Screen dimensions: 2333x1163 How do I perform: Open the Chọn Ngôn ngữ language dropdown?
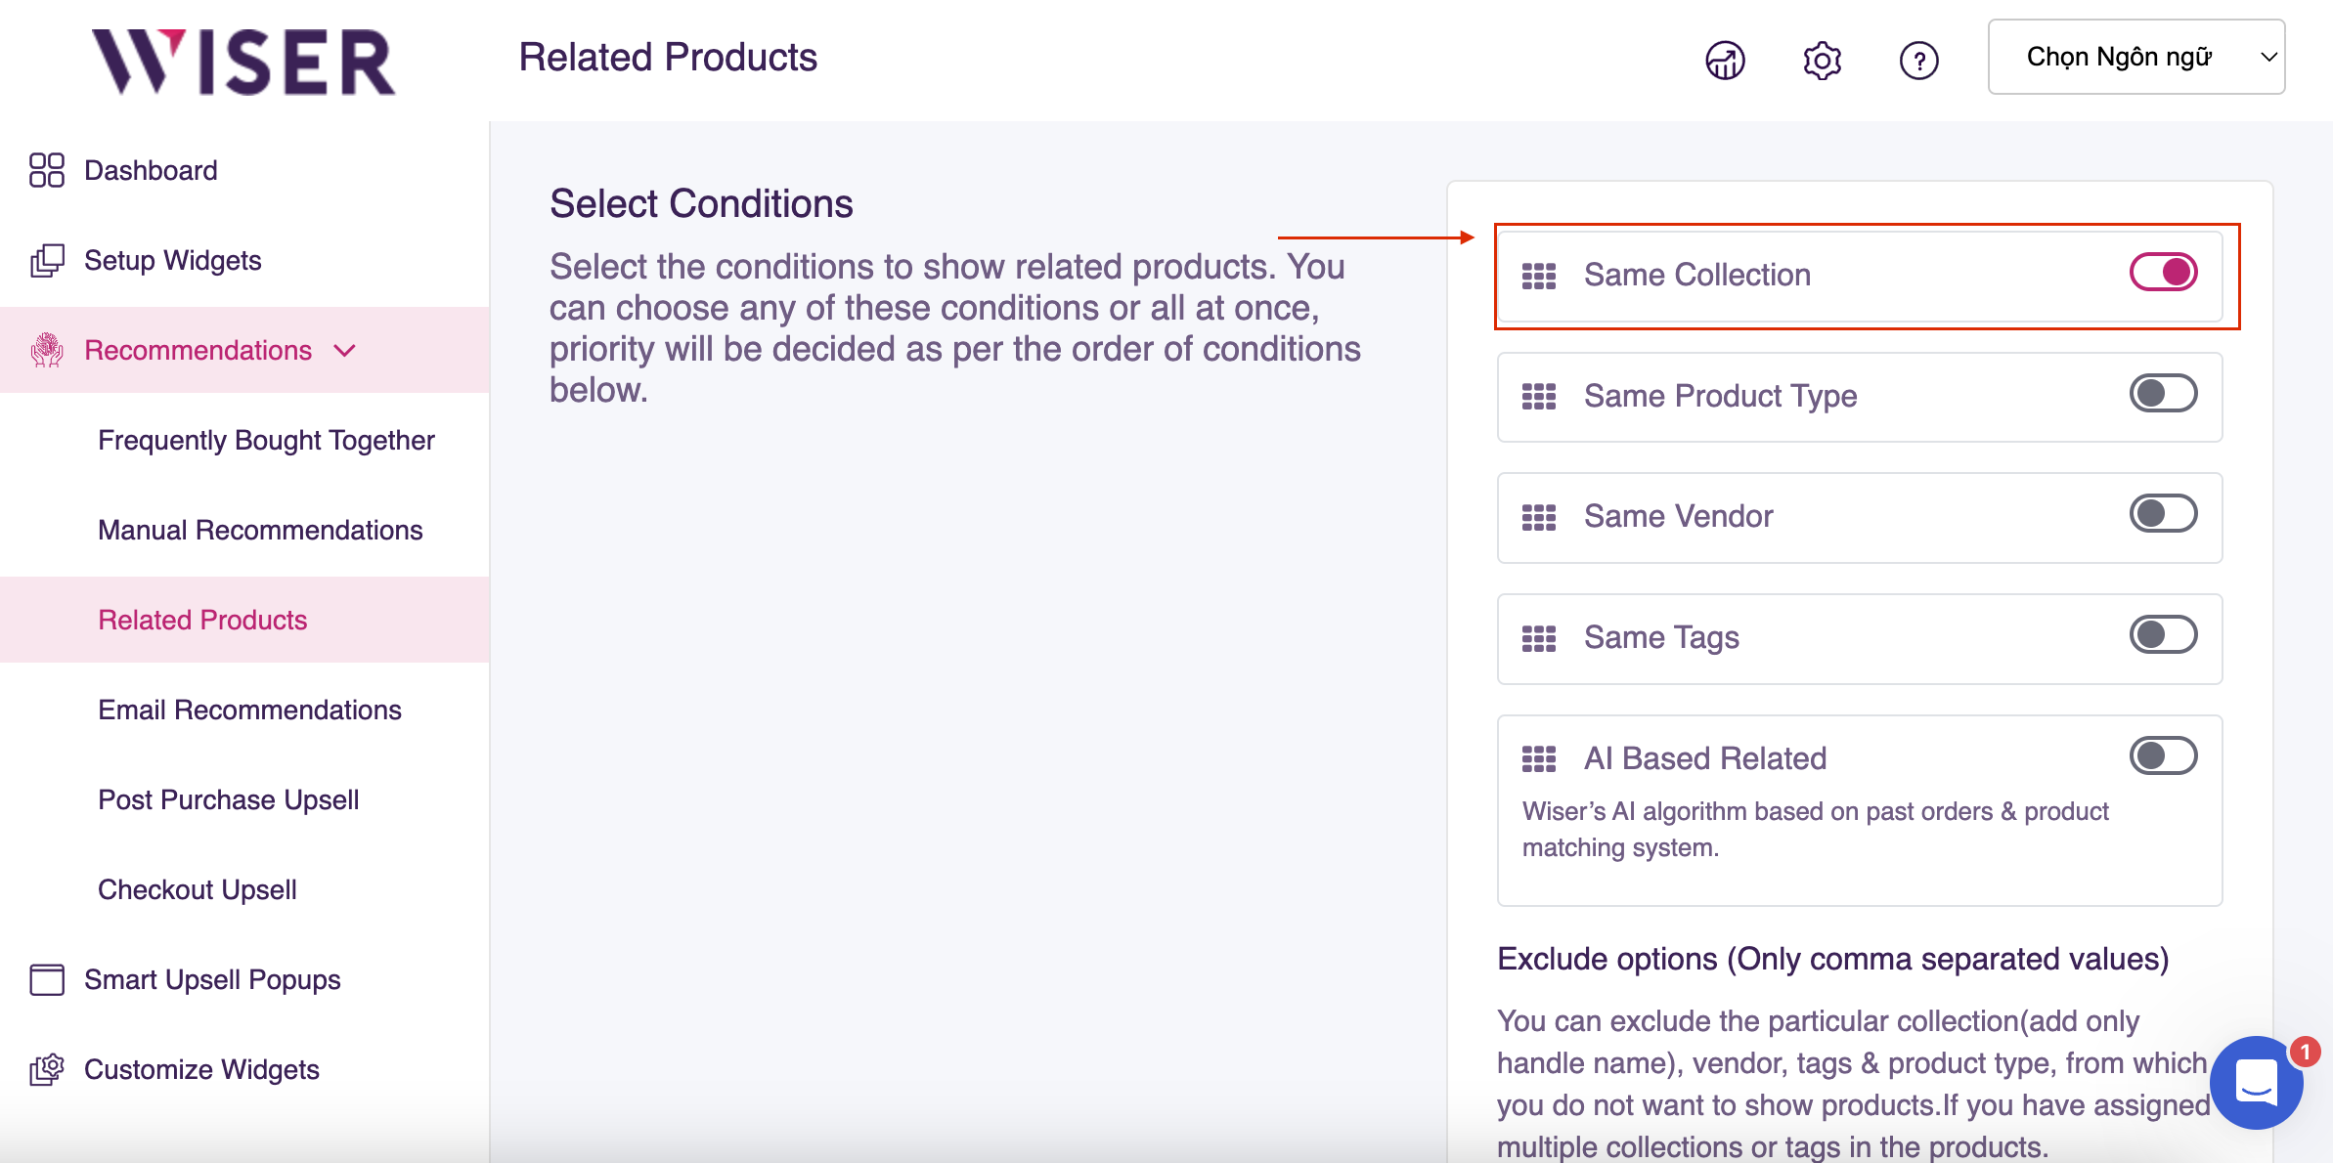click(x=2135, y=58)
